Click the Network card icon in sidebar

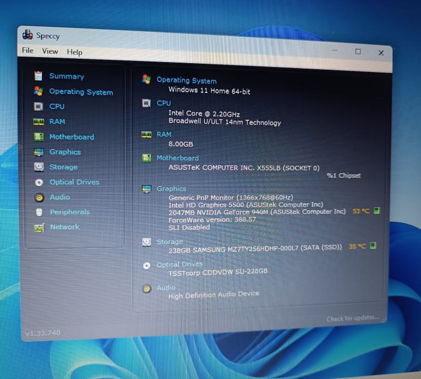tap(40, 228)
